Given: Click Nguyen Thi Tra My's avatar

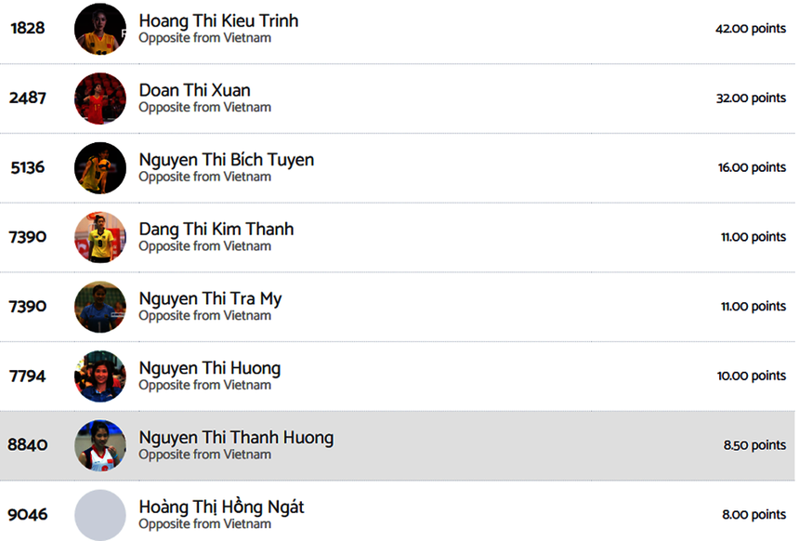Looking at the screenshot, I should click(100, 307).
